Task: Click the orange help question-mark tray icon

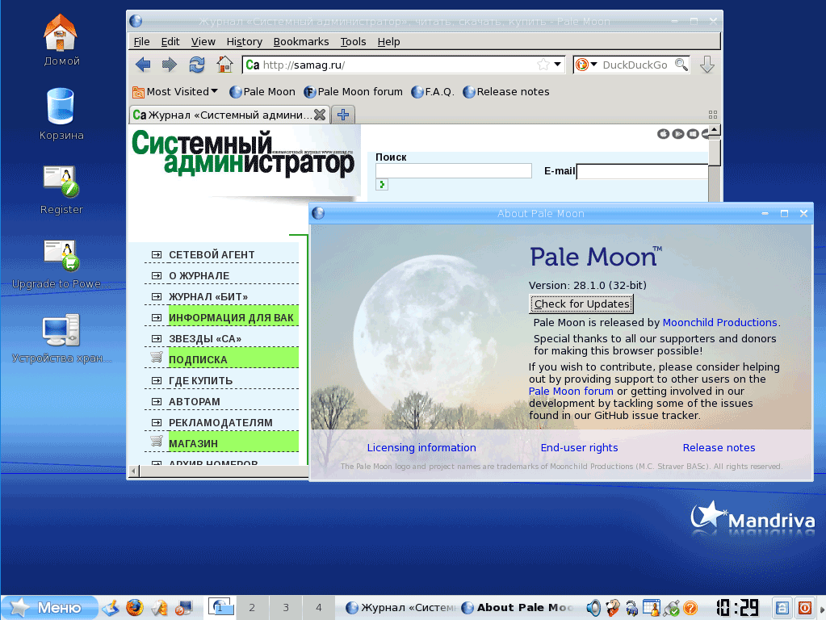Action: (x=690, y=608)
